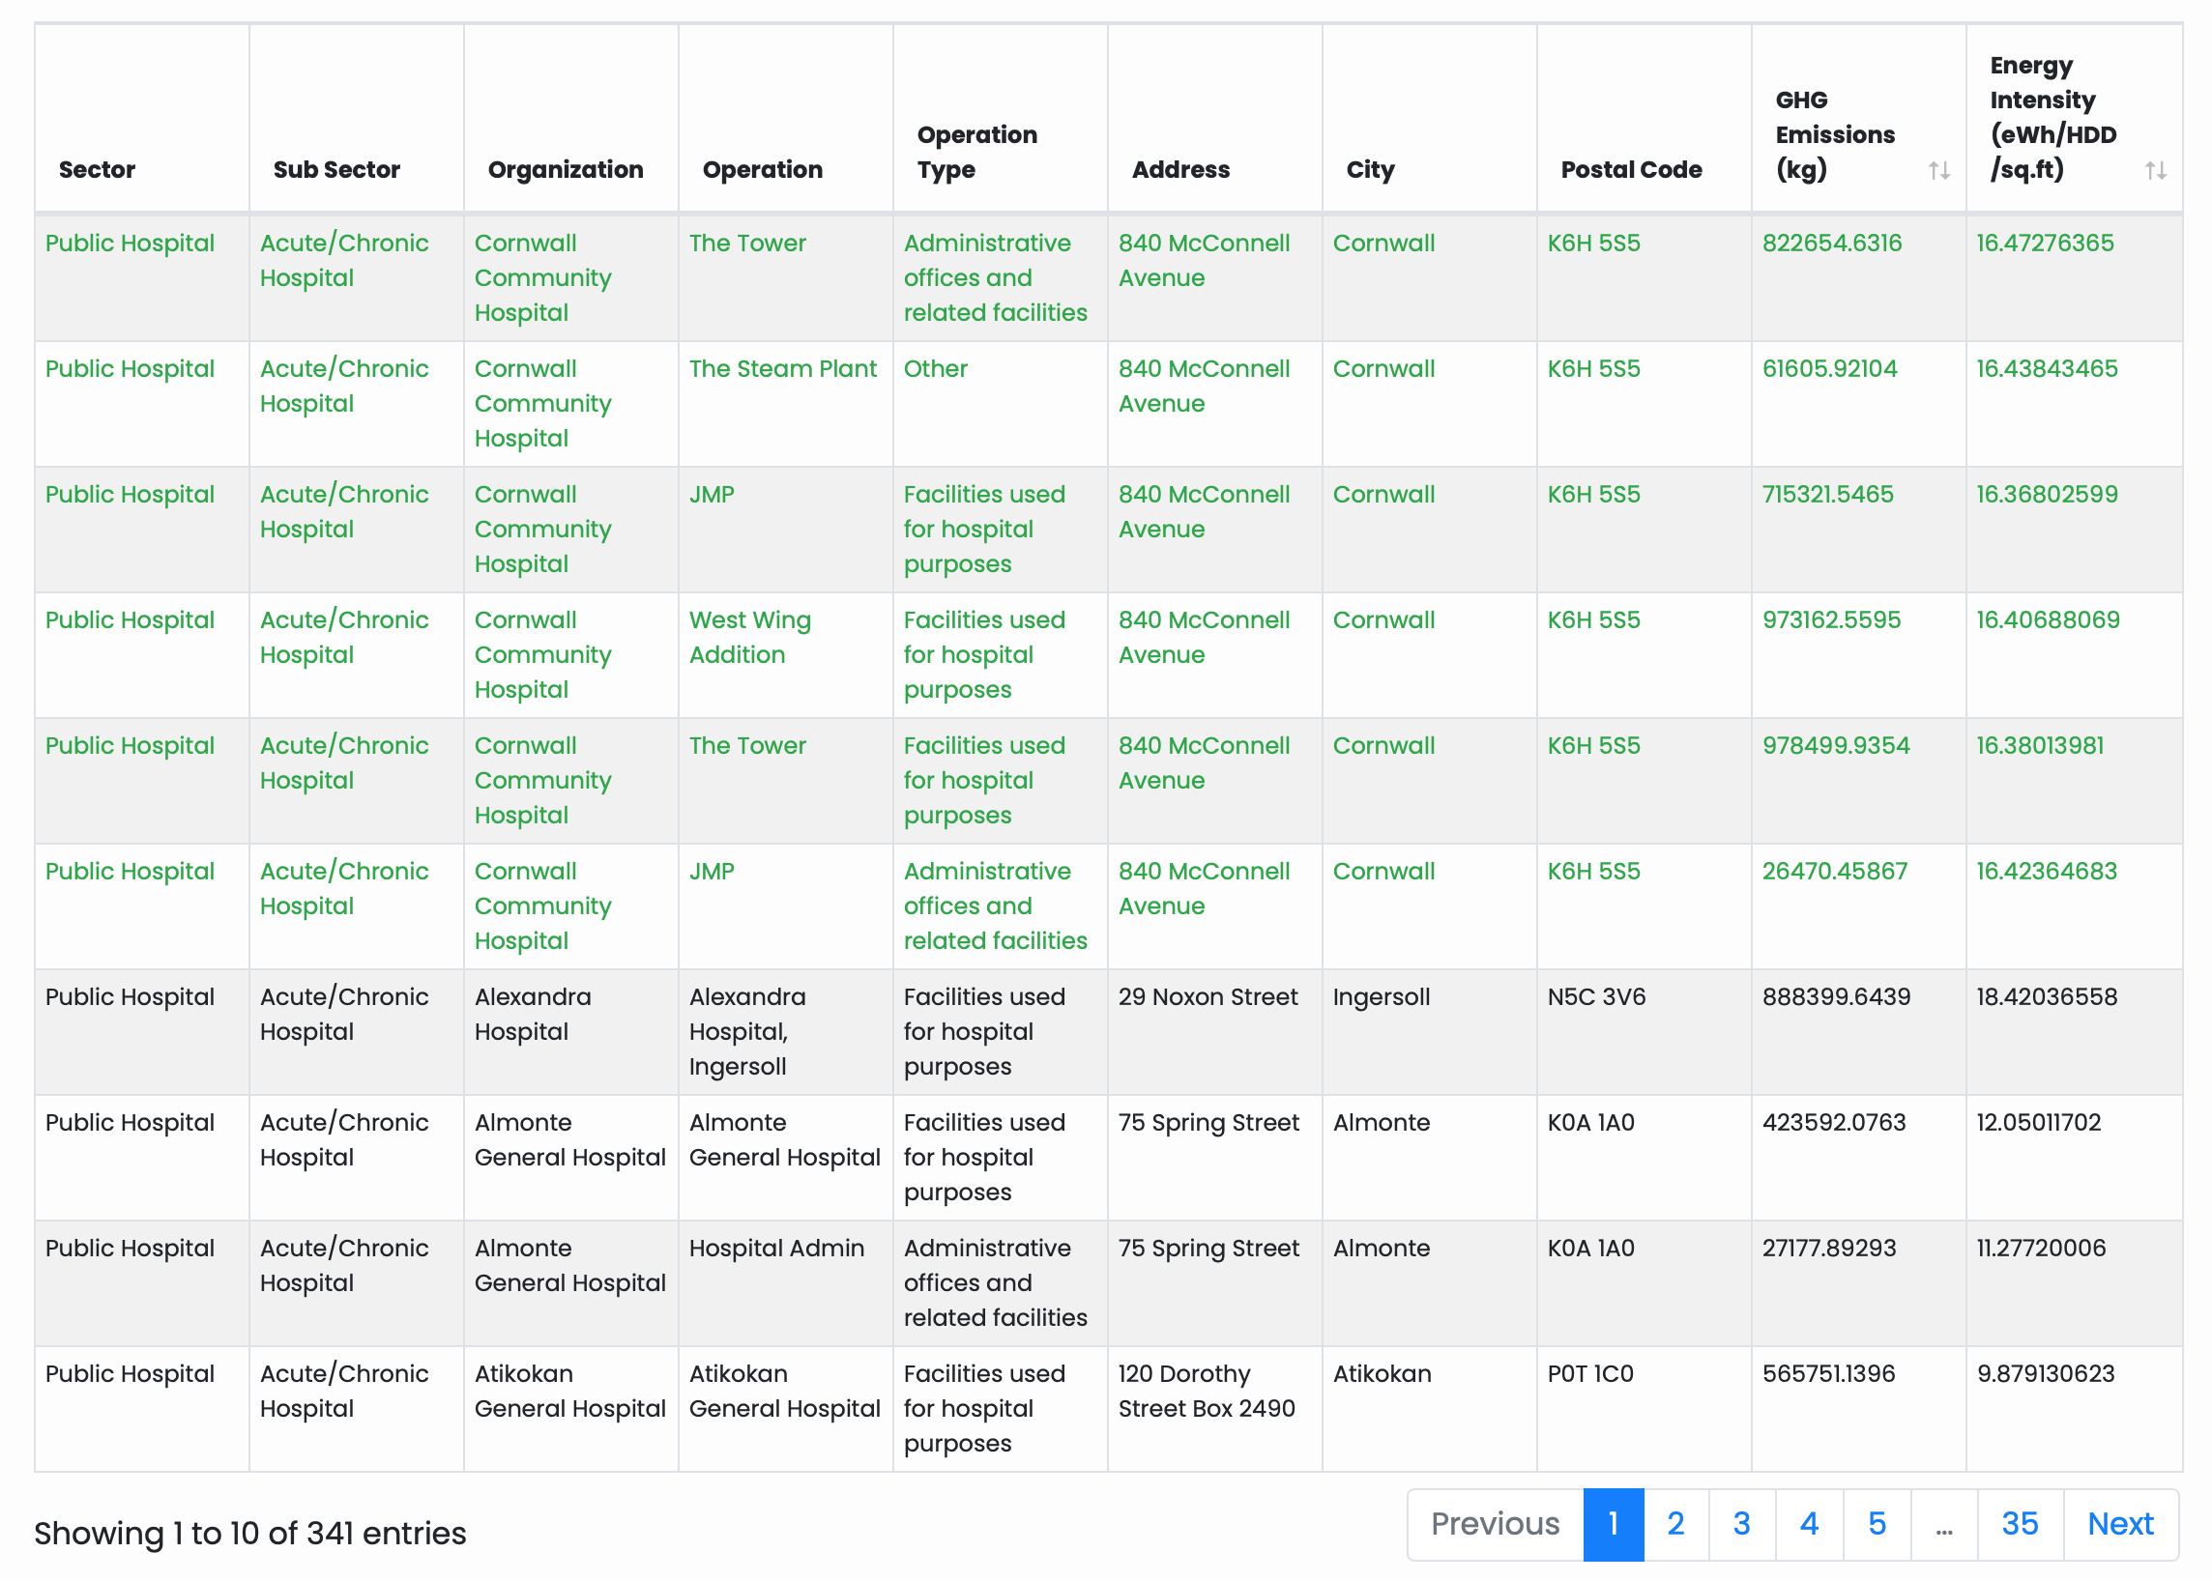Click the pagination ellipsis item

(x=1944, y=1524)
